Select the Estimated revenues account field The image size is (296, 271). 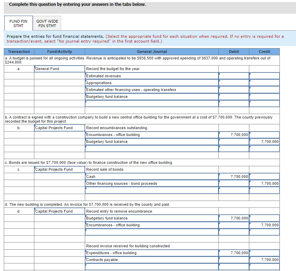(x=152, y=76)
